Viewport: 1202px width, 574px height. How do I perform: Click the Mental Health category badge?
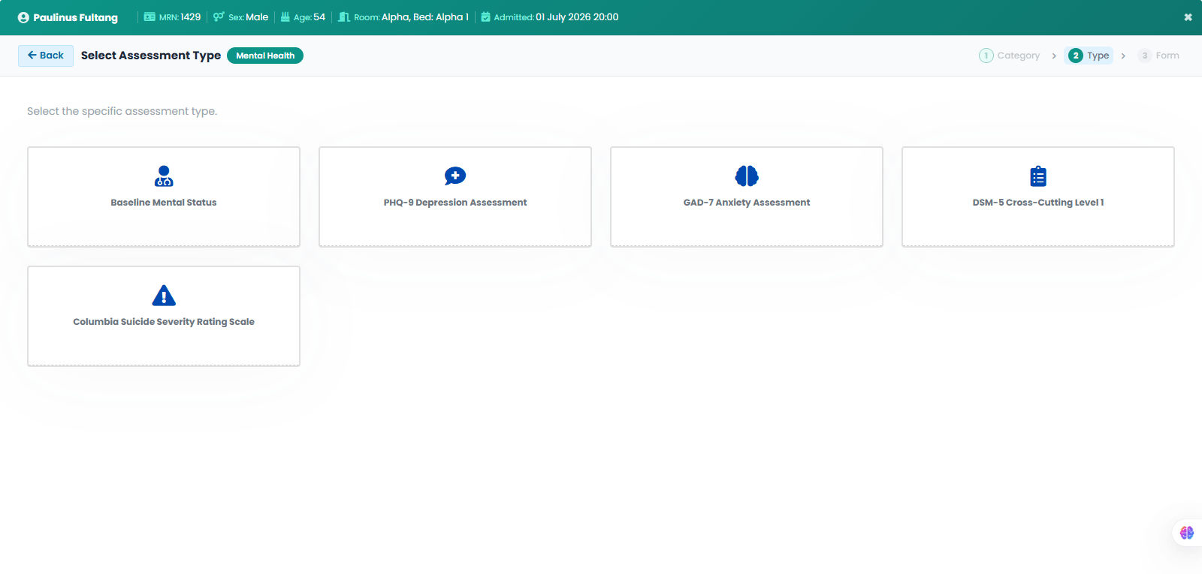[265, 56]
